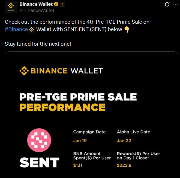Click the Binance logo emoji after the hashtag

coord(31,29)
